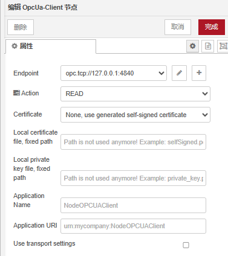This screenshot has height=256, width=228.
Task: Click the 取消 button
Action: (x=178, y=27)
